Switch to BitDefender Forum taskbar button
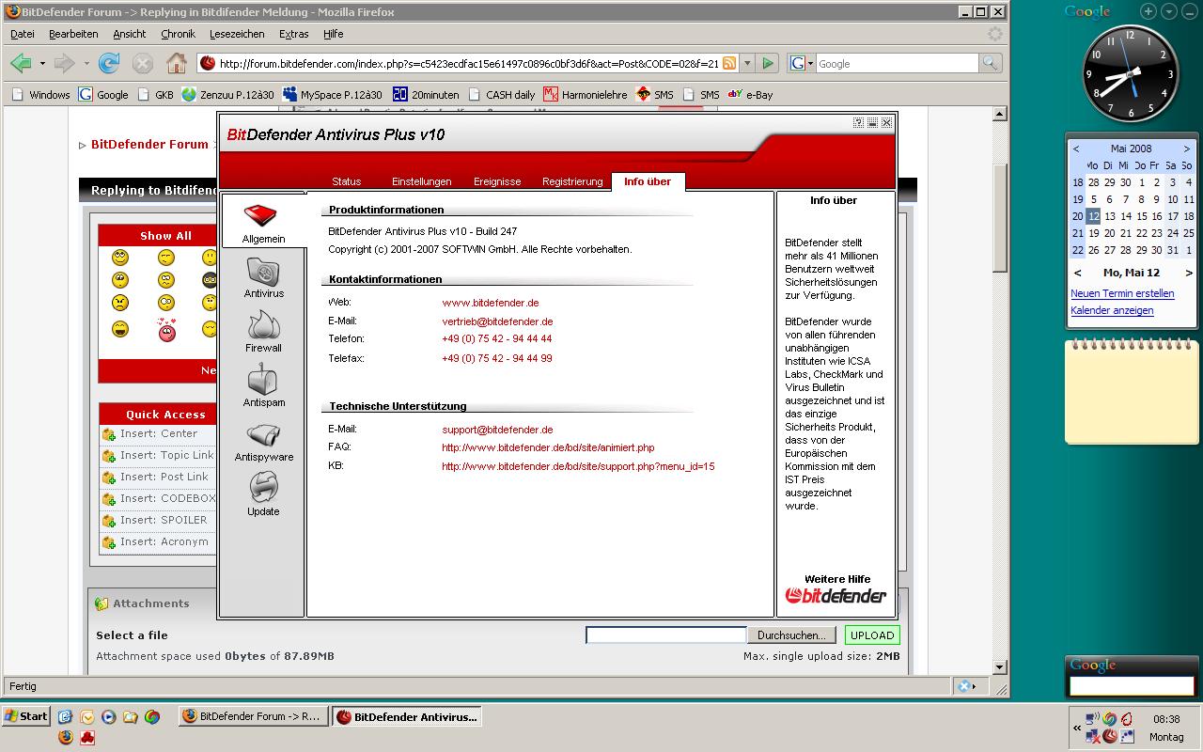1203x752 pixels. click(252, 716)
